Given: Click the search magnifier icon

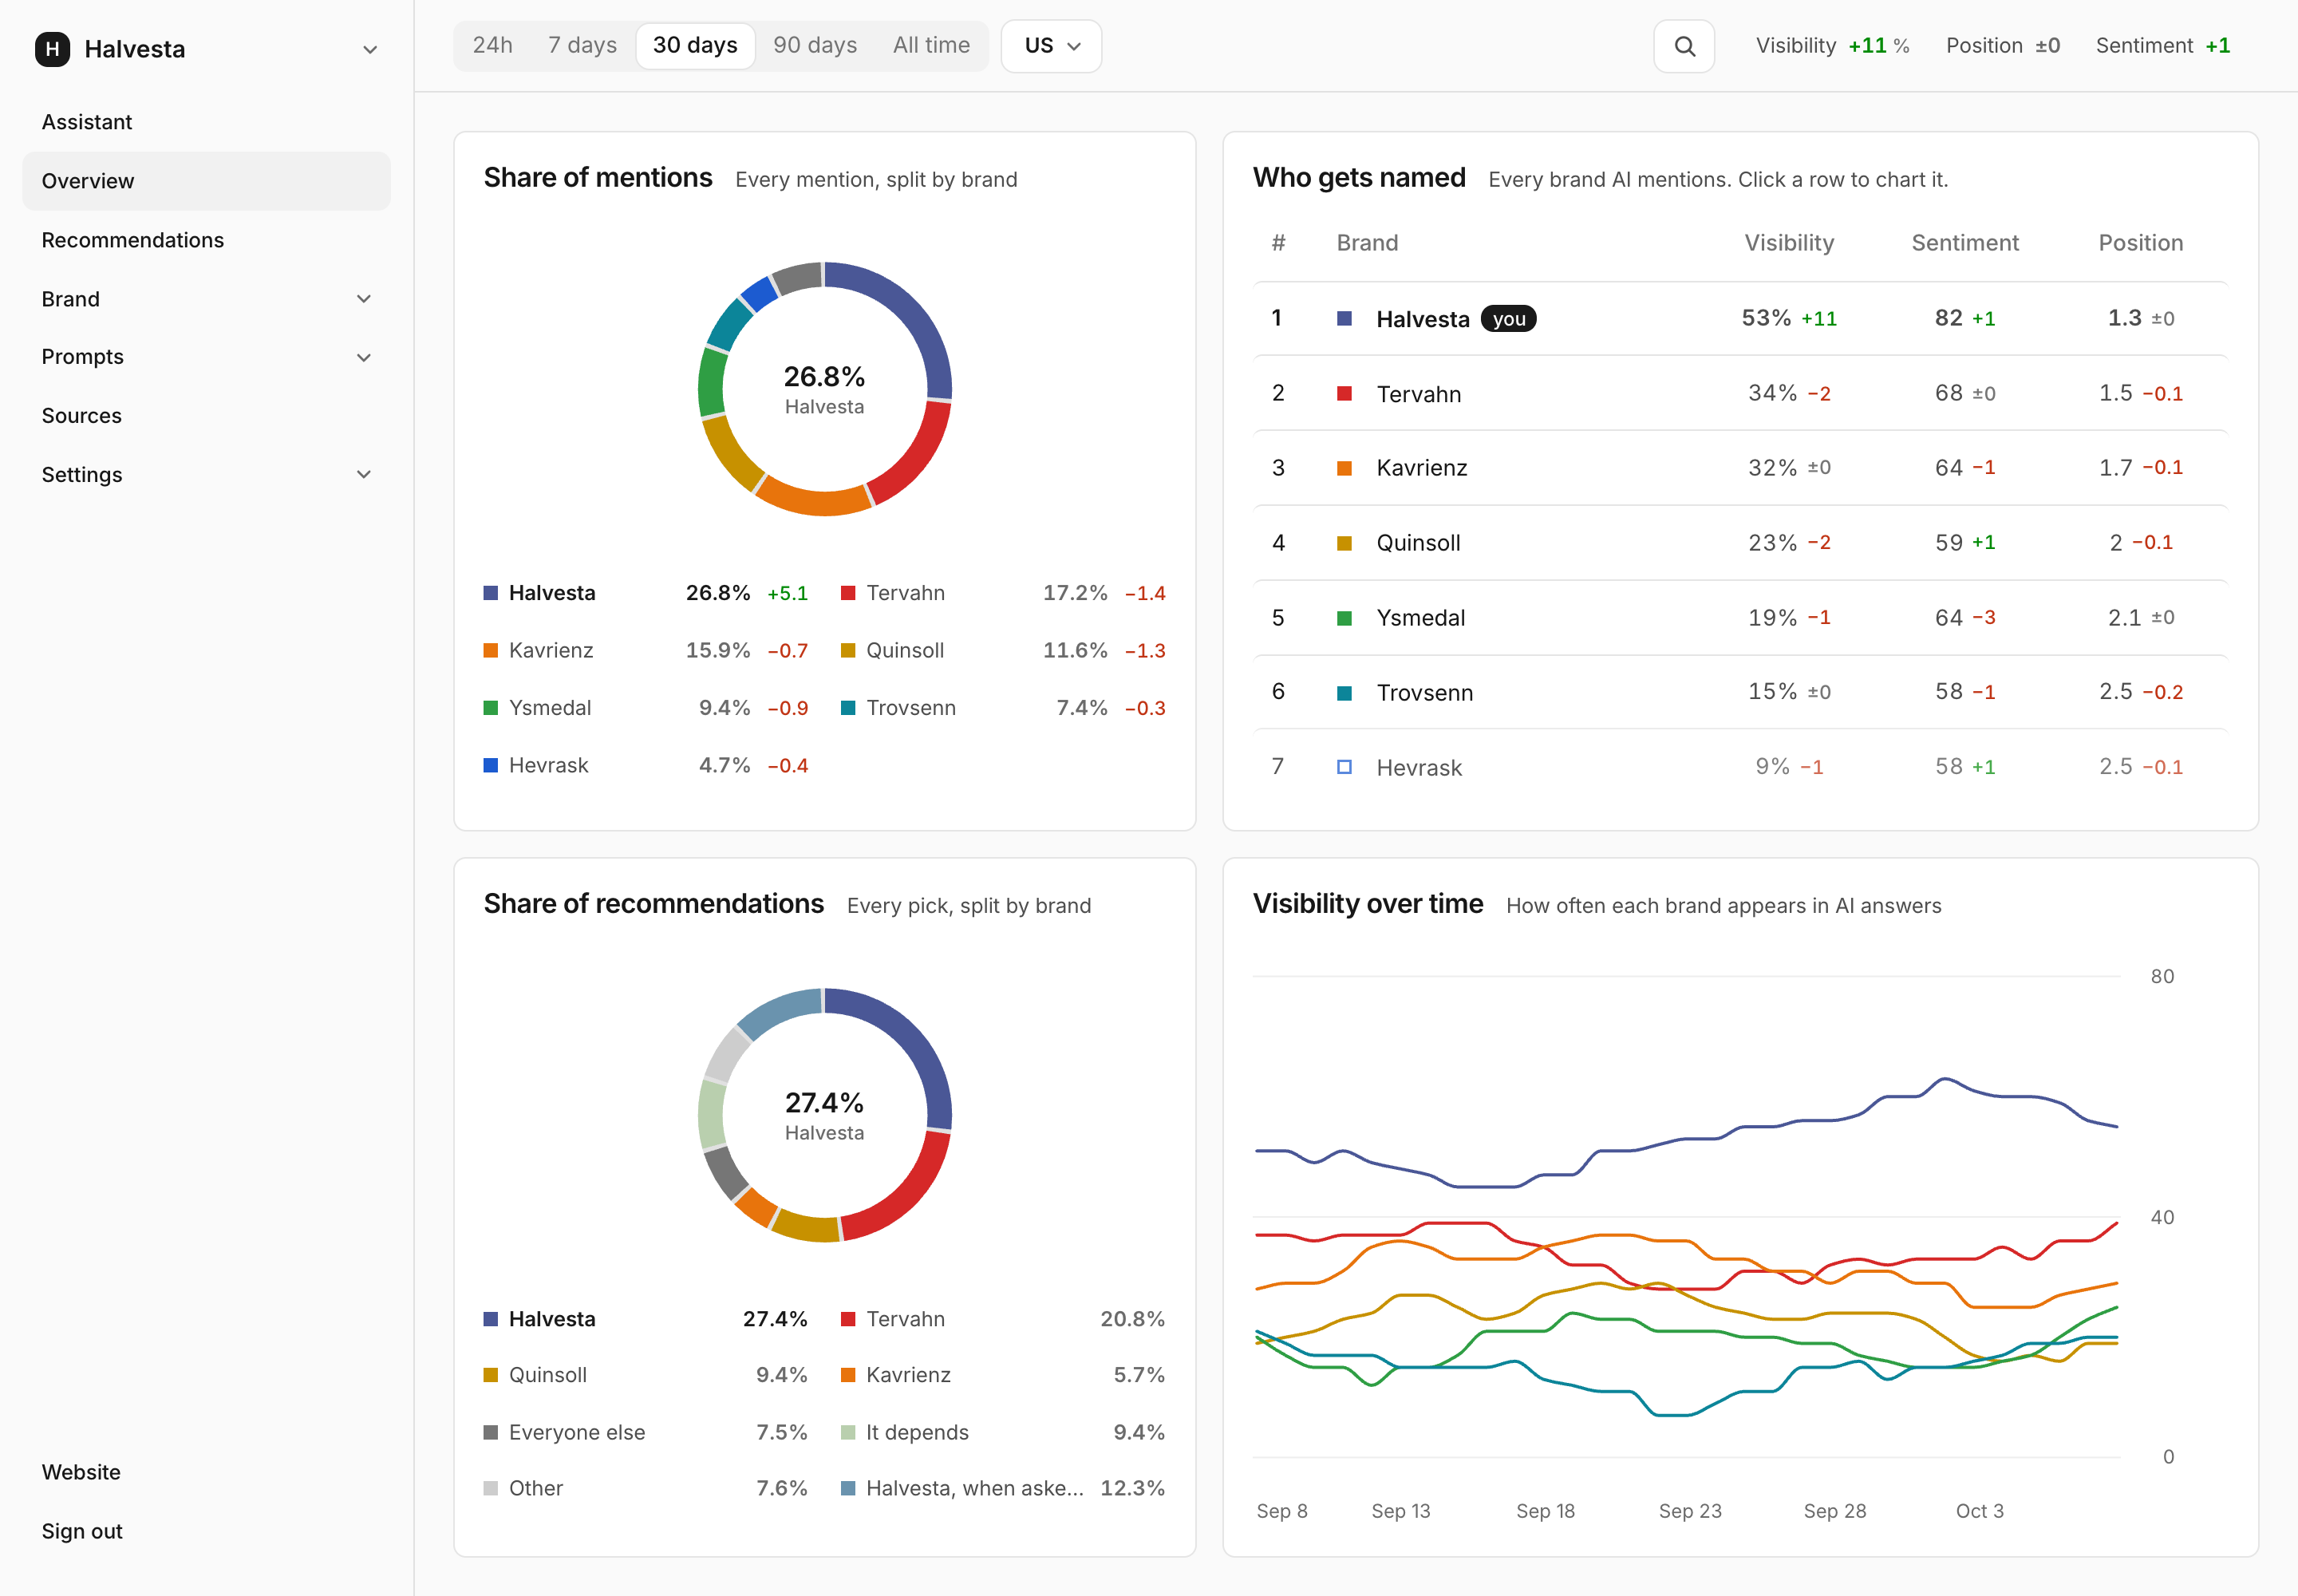Looking at the screenshot, I should [x=1684, y=46].
